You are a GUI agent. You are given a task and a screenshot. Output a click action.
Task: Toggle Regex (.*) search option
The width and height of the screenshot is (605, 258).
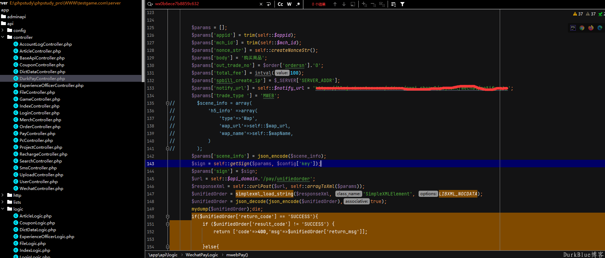click(298, 4)
